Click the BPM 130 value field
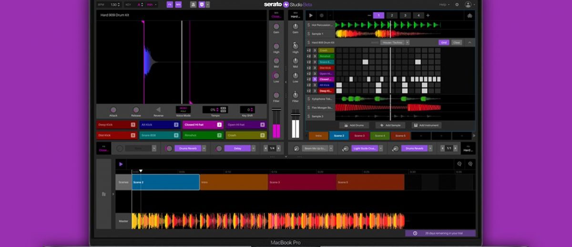 pos(115,4)
